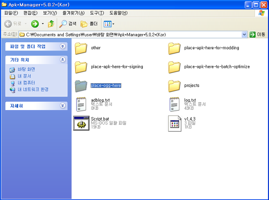Expand the 파일 및 폴더 작업 panel

point(62,46)
